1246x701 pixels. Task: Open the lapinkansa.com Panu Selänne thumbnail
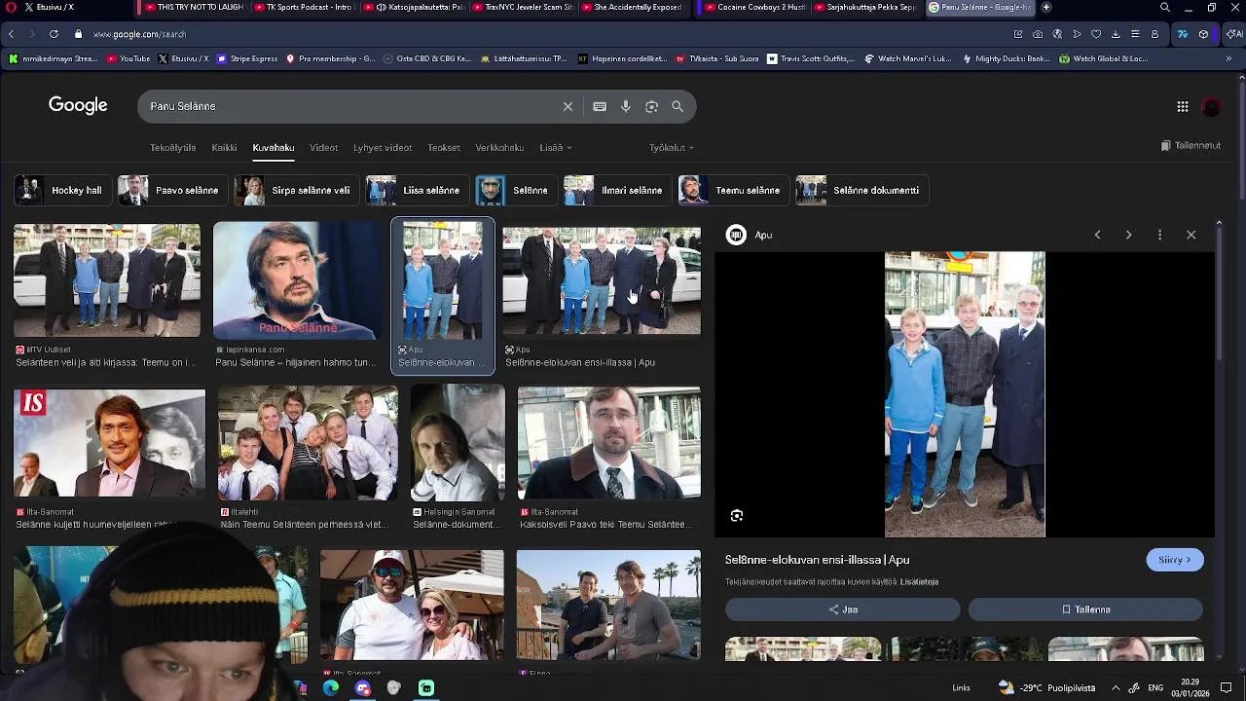pos(299,280)
